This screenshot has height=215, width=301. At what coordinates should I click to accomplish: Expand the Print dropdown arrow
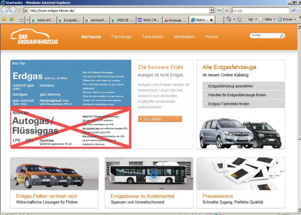(256, 19)
